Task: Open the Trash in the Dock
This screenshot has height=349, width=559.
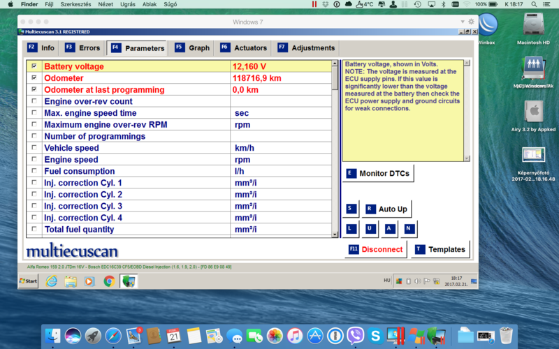Action: (506, 336)
